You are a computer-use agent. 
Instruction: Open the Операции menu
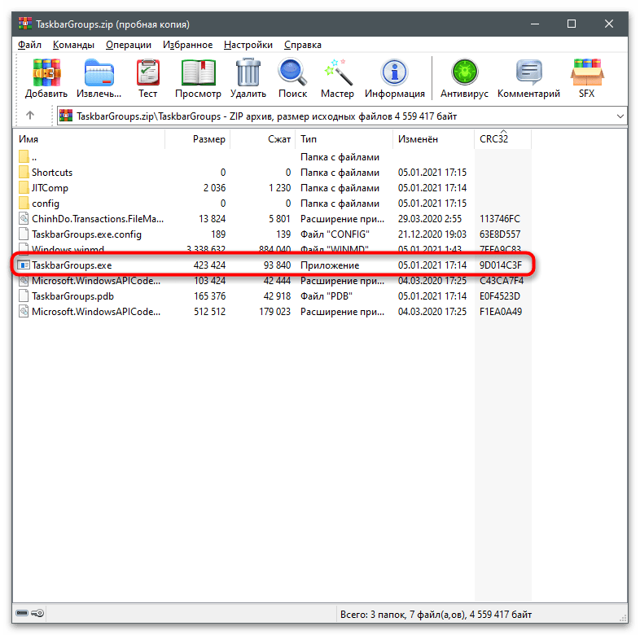click(129, 45)
